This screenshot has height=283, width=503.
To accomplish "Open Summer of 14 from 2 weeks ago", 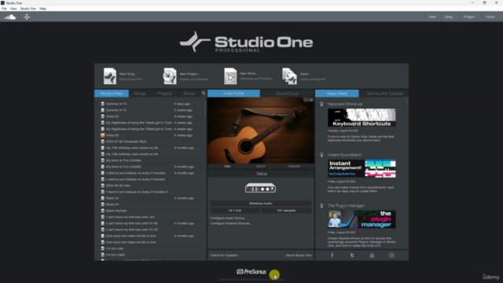I will click(150, 110).
